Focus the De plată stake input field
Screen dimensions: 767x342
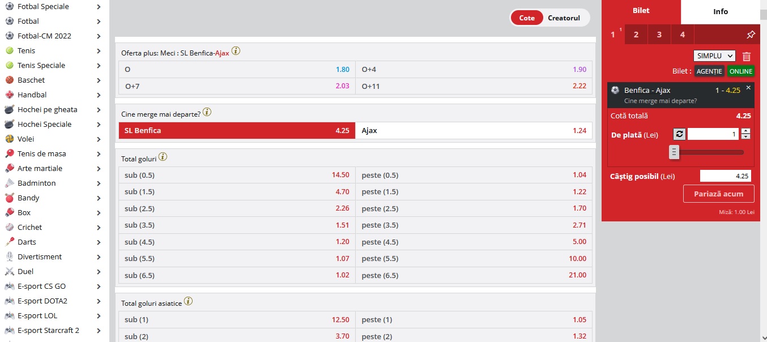click(714, 134)
